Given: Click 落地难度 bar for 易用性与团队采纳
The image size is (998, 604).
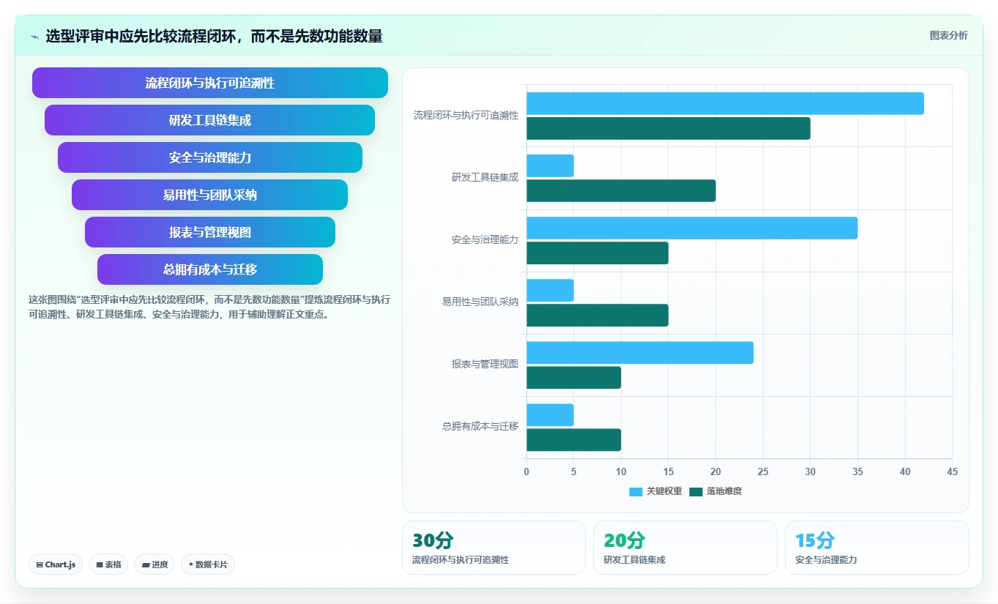Looking at the screenshot, I should [597, 315].
